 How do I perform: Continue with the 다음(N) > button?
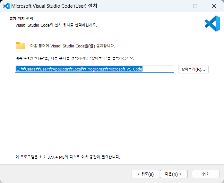pos(173,174)
